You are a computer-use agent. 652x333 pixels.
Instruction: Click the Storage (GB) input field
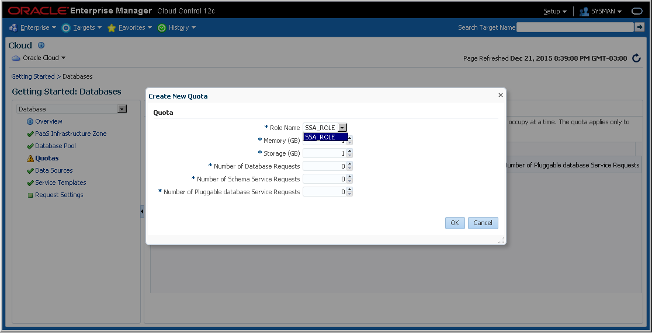coord(325,153)
